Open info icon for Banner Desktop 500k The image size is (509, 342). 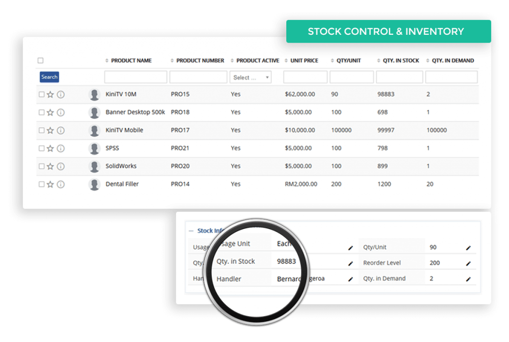pyautogui.click(x=60, y=112)
